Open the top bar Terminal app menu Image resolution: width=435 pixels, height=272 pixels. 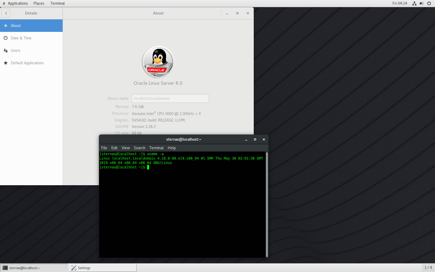pyautogui.click(x=57, y=3)
